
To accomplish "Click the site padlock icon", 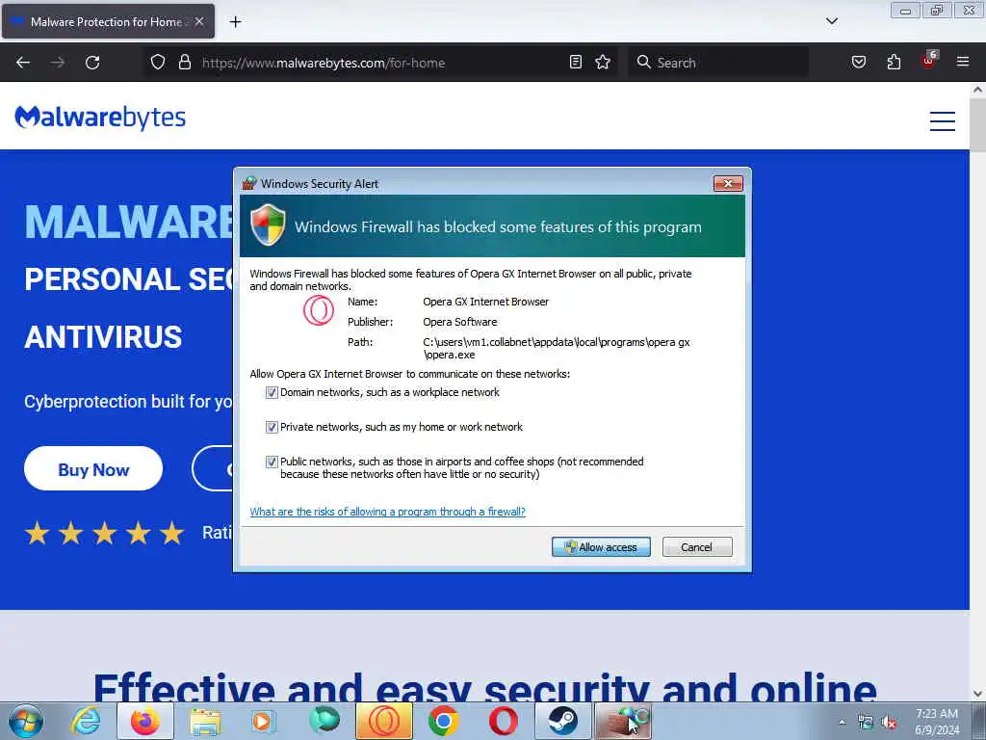I will 184,63.
